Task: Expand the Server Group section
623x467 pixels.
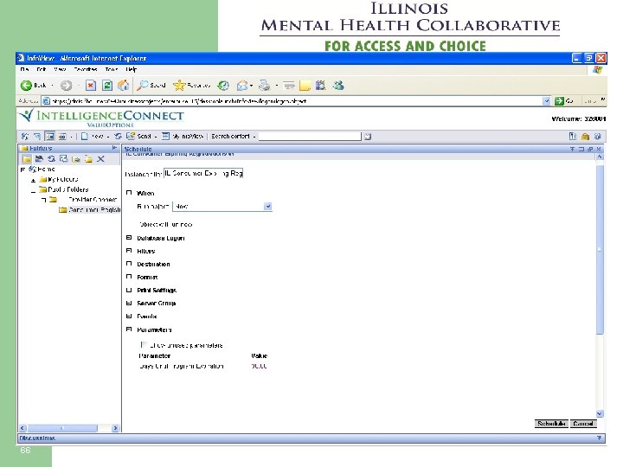Action: 129,303
